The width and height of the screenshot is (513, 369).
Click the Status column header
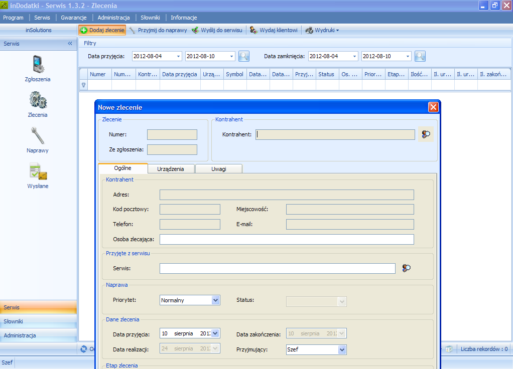click(x=327, y=74)
